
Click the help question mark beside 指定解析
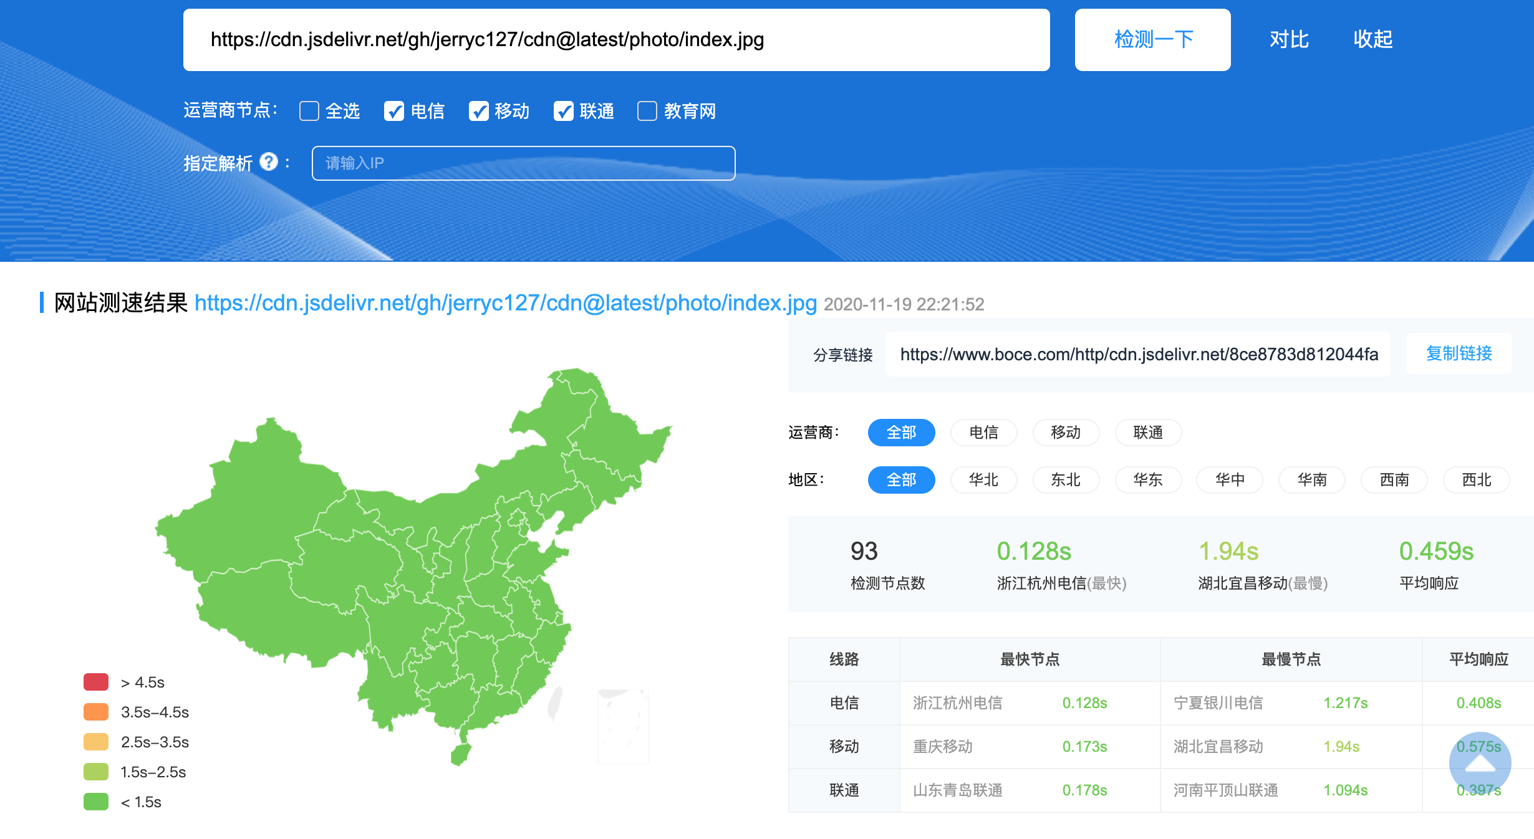269,162
